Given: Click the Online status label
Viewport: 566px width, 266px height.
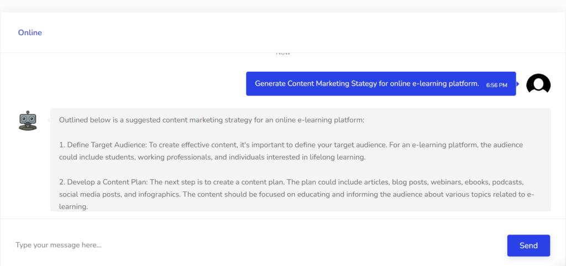Looking at the screenshot, I should click(x=30, y=33).
